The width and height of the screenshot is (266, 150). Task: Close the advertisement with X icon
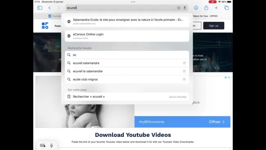pyautogui.click(x=229, y=77)
